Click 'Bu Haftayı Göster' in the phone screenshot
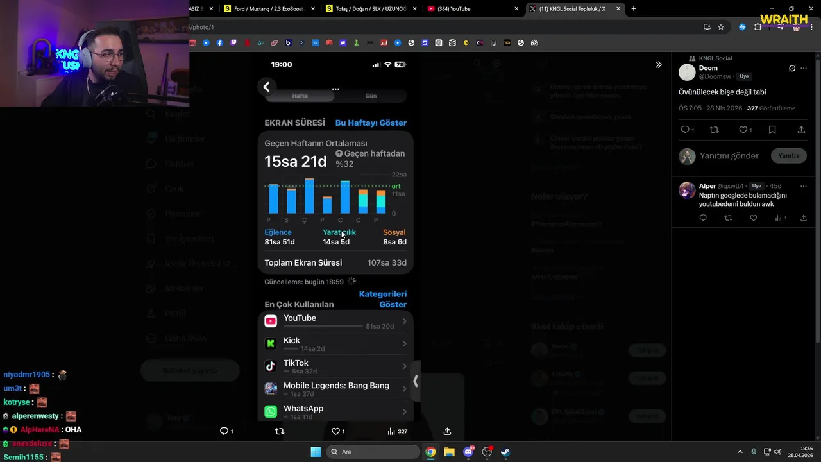821x462 pixels. [371, 123]
